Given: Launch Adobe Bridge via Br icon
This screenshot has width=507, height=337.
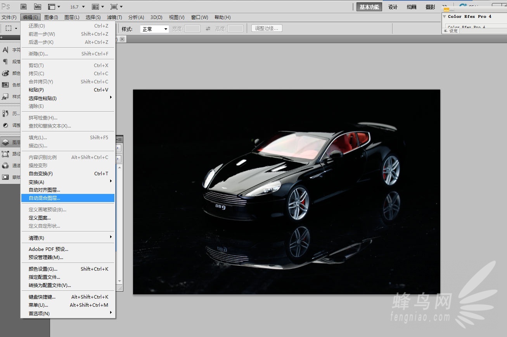Looking at the screenshot, I should pos(24,7).
